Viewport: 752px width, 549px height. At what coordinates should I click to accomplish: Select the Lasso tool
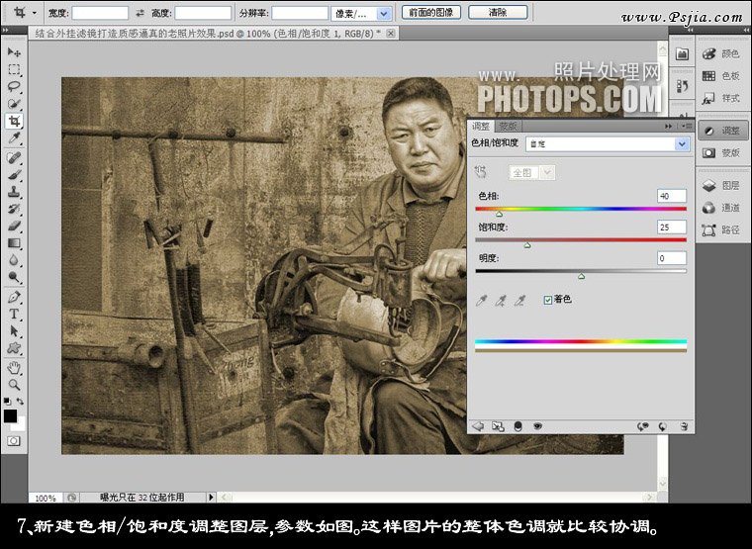coord(14,86)
